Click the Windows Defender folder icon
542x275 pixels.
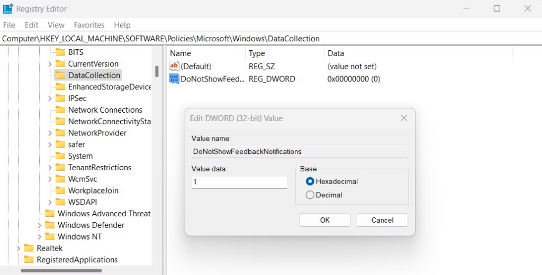pyautogui.click(x=50, y=225)
